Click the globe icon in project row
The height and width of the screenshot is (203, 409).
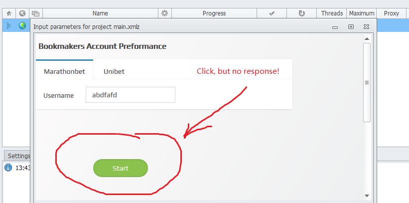coord(22,25)
